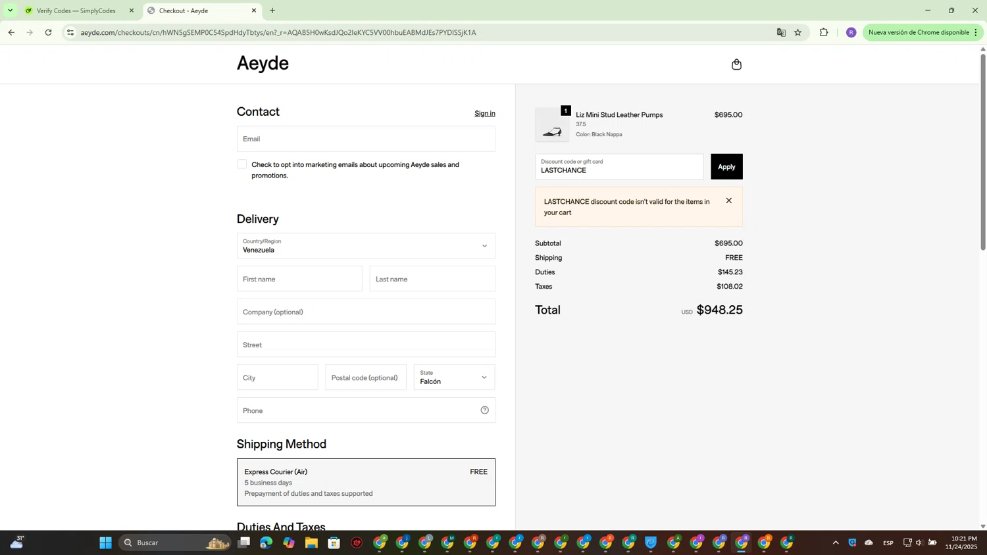Open the weather widget showing 31°
The width and height of the screenshot is (987, 555).
[x=18, y=542]
